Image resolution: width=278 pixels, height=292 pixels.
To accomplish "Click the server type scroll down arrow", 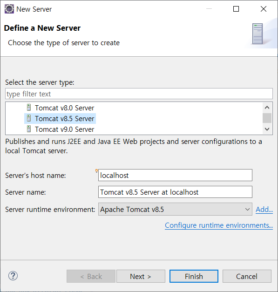I will [x=267, y=129].
